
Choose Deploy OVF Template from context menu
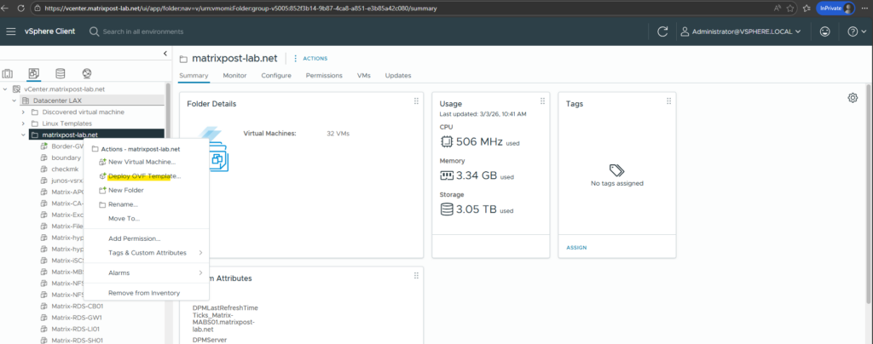[x=144, y=176]
